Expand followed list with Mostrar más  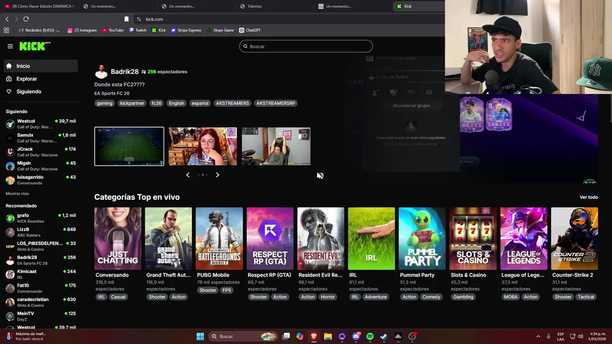pos(17,193)
